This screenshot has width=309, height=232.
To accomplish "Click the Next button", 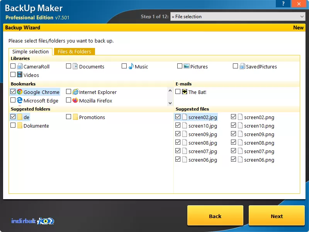I will click(x=277, y=216).
